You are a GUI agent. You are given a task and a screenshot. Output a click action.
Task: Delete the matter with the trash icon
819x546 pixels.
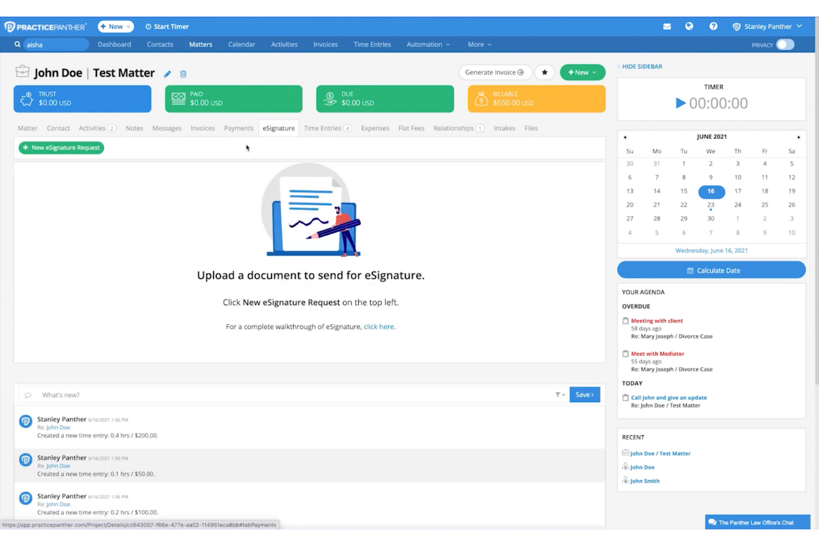click(x=183, y=74)
